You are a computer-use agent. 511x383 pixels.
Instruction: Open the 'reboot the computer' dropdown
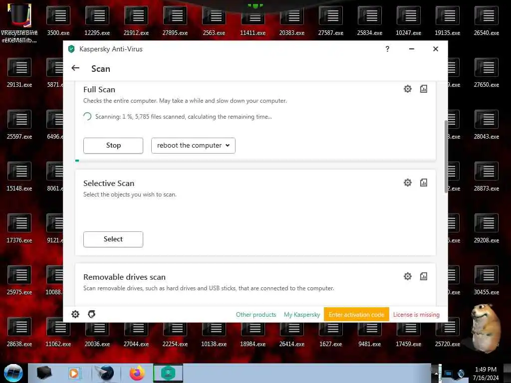[x=193, y=146]
